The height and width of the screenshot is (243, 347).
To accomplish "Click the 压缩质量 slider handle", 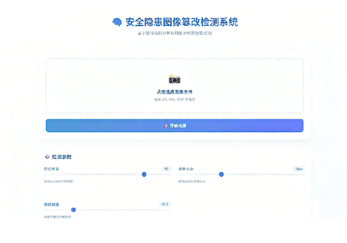I will point(144,174).
